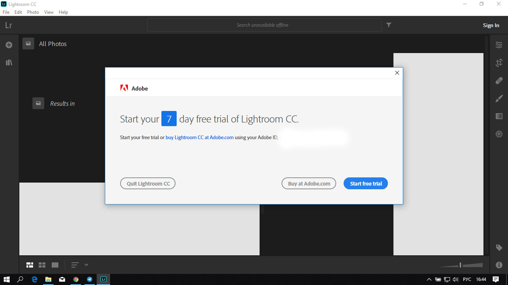Viewport: 508px width, 285px height.
Task: Switch to Photo Grid view
Action: coord(30,265)
